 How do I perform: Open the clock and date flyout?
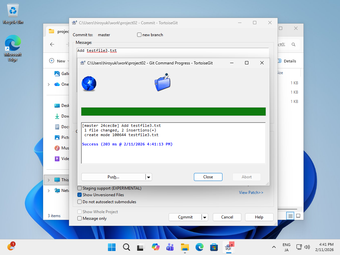coord(324,247)
